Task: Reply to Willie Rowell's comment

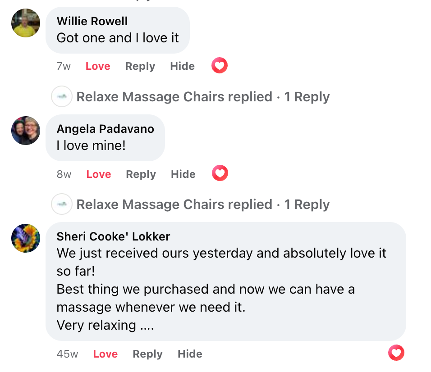Action: point(140,66)
